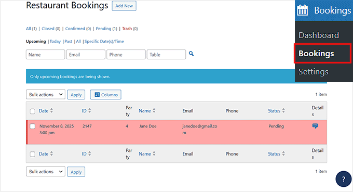
Task: Click the Email search field
Action: [86, 55]
